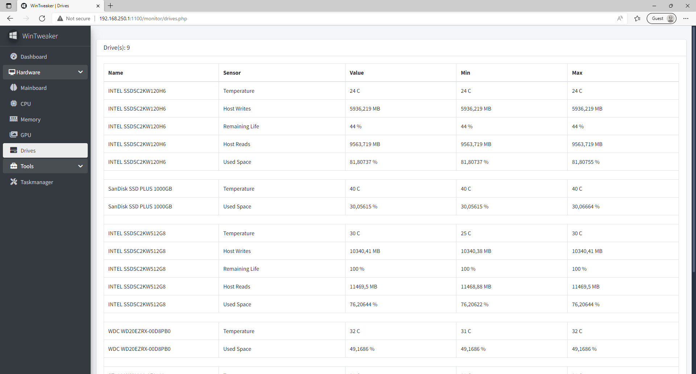Open the CPU monitor
Viewport: 696px width, 374px height.
[x=25, y=104]
